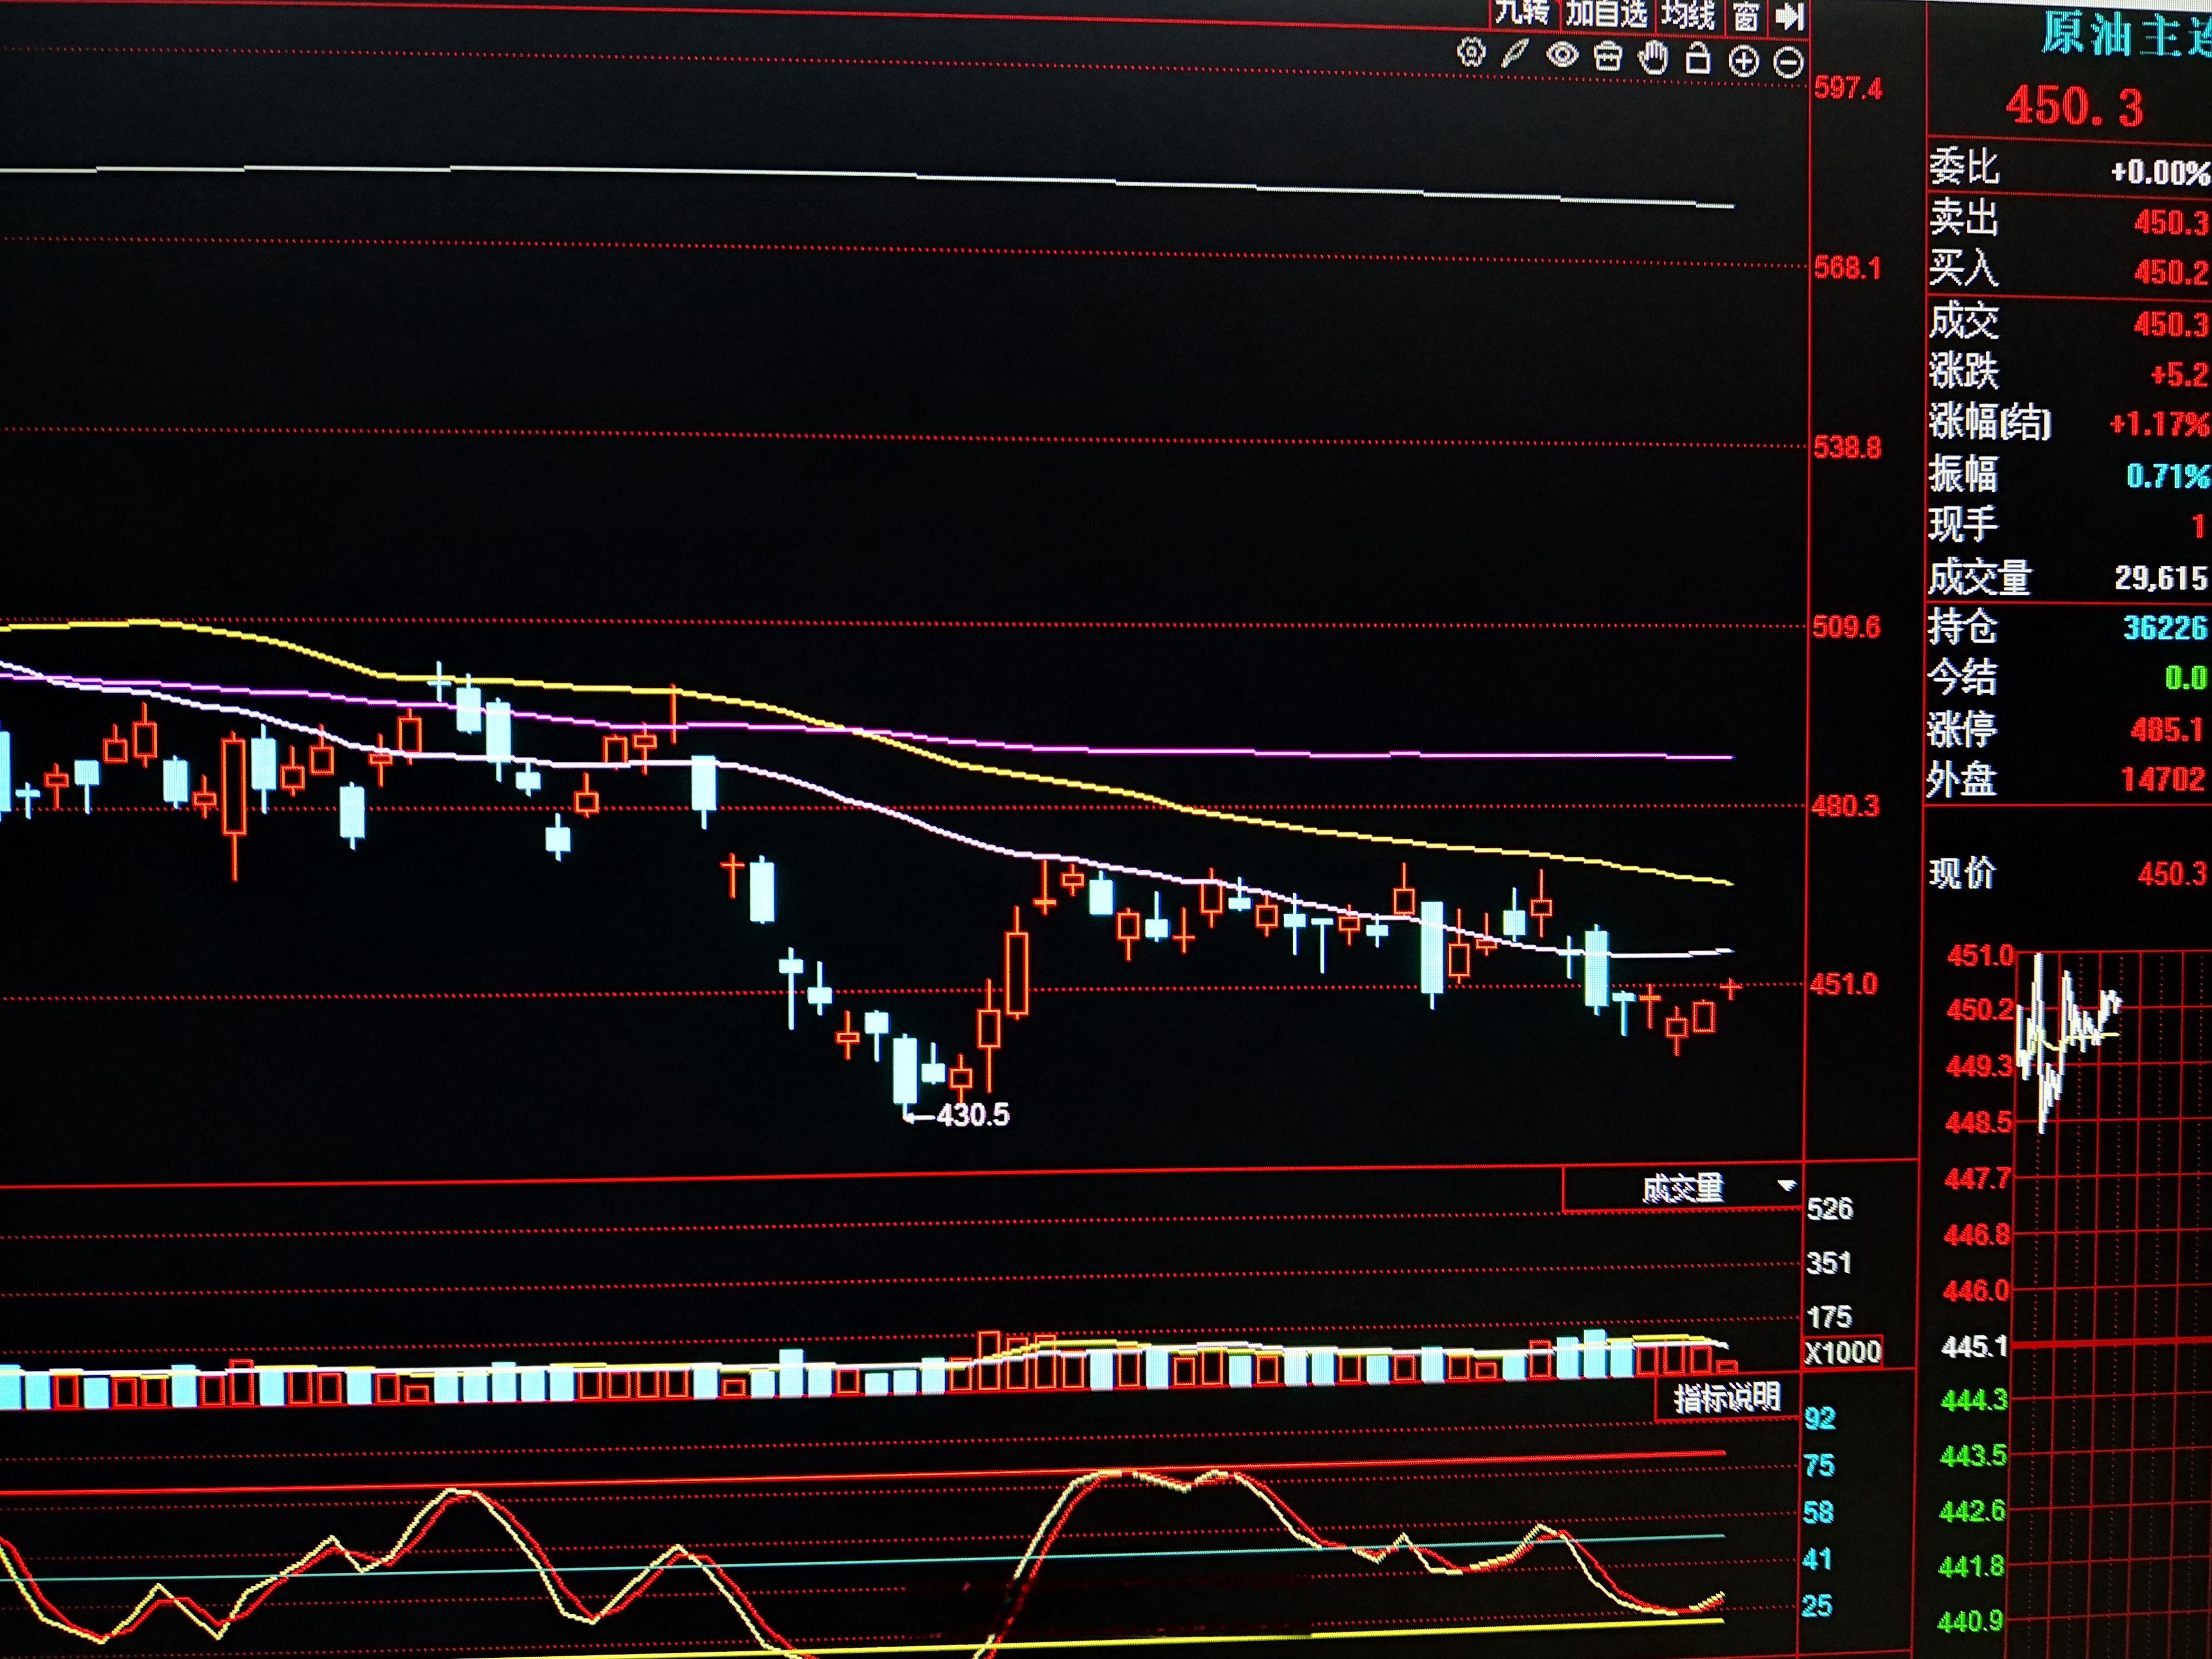The image size is (2212, 1659).
Task: Click the latest candlestick on chart
Action: (x=1731, y=988)
